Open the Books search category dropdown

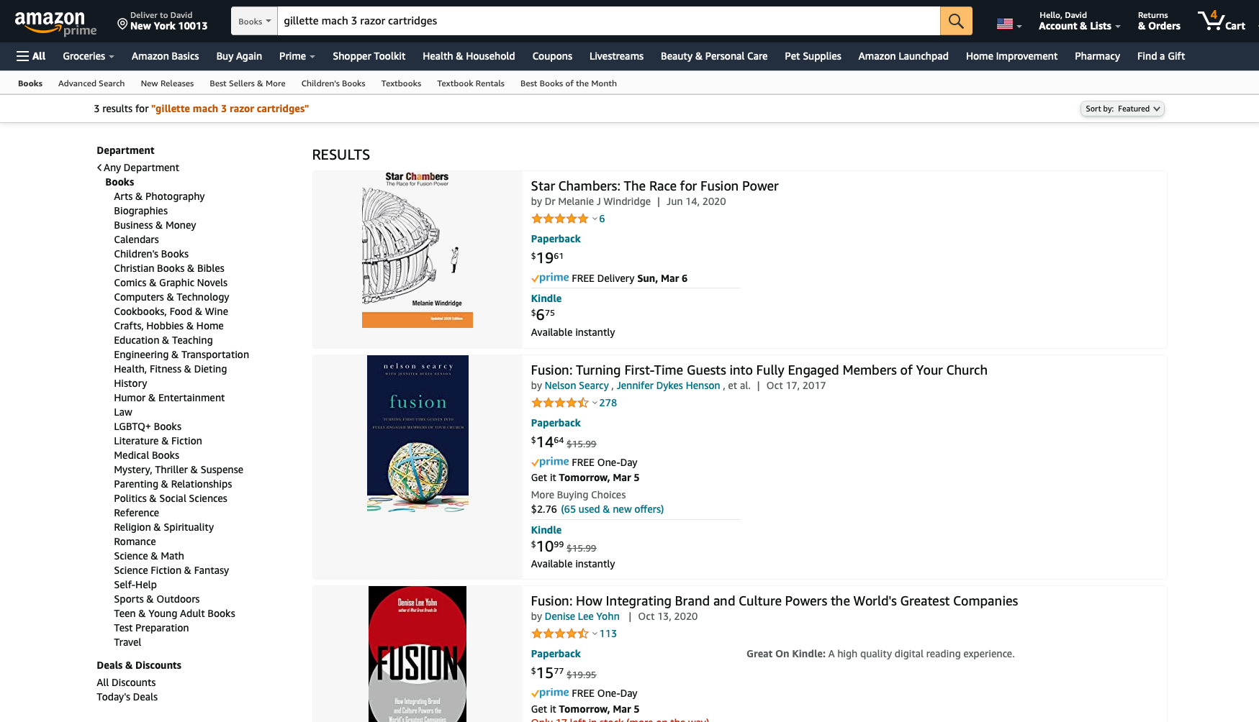click(x=254, y=21)
